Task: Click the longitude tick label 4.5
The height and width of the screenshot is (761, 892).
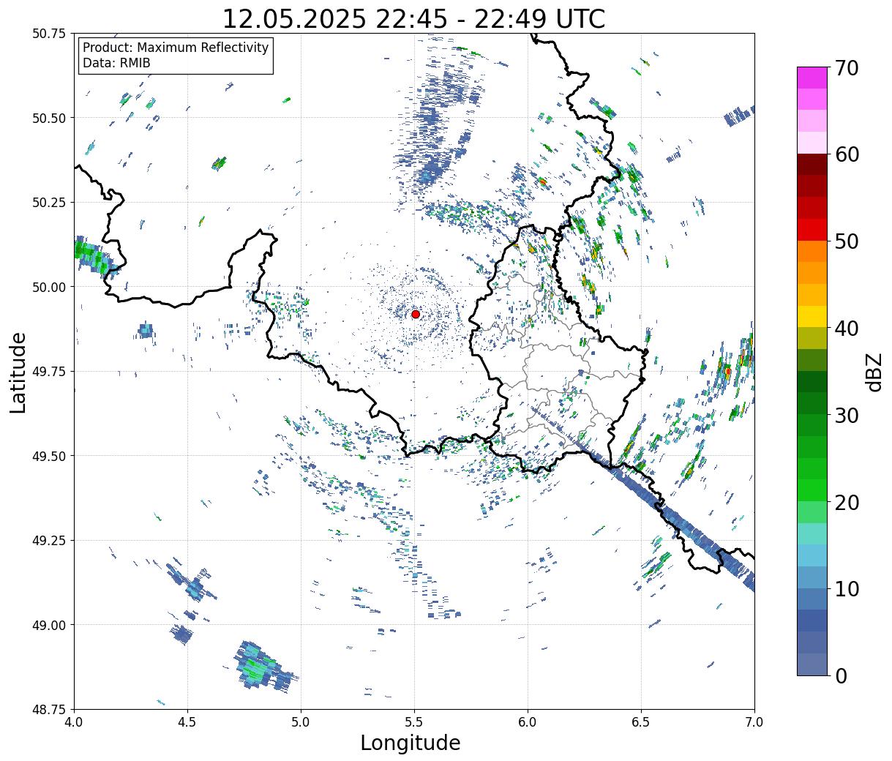Action: click(187, 722)
